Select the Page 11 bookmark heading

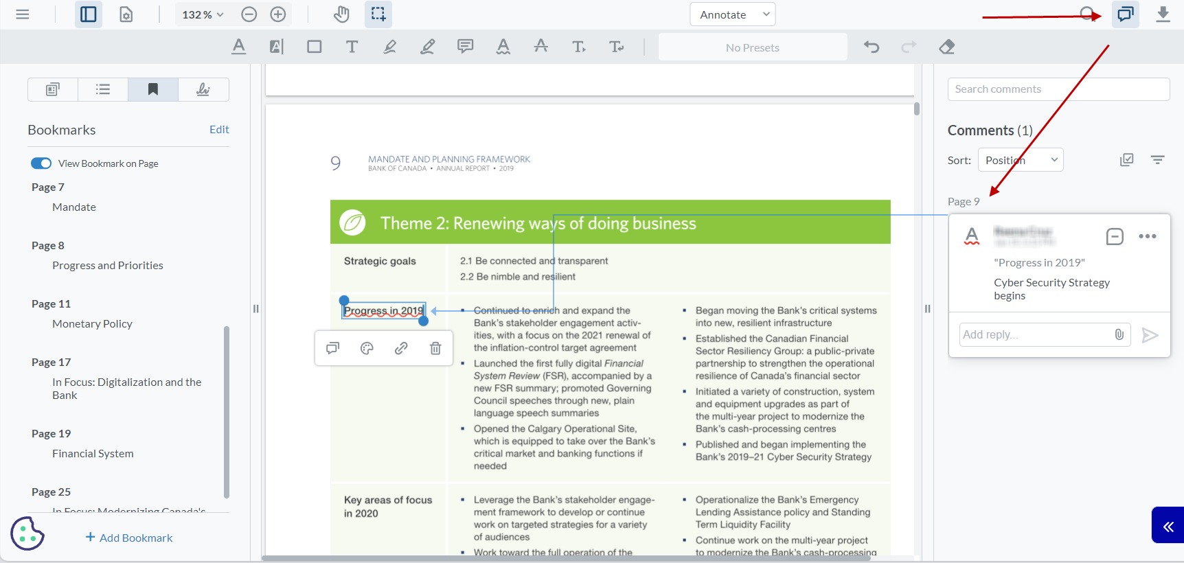pos(51,304)
